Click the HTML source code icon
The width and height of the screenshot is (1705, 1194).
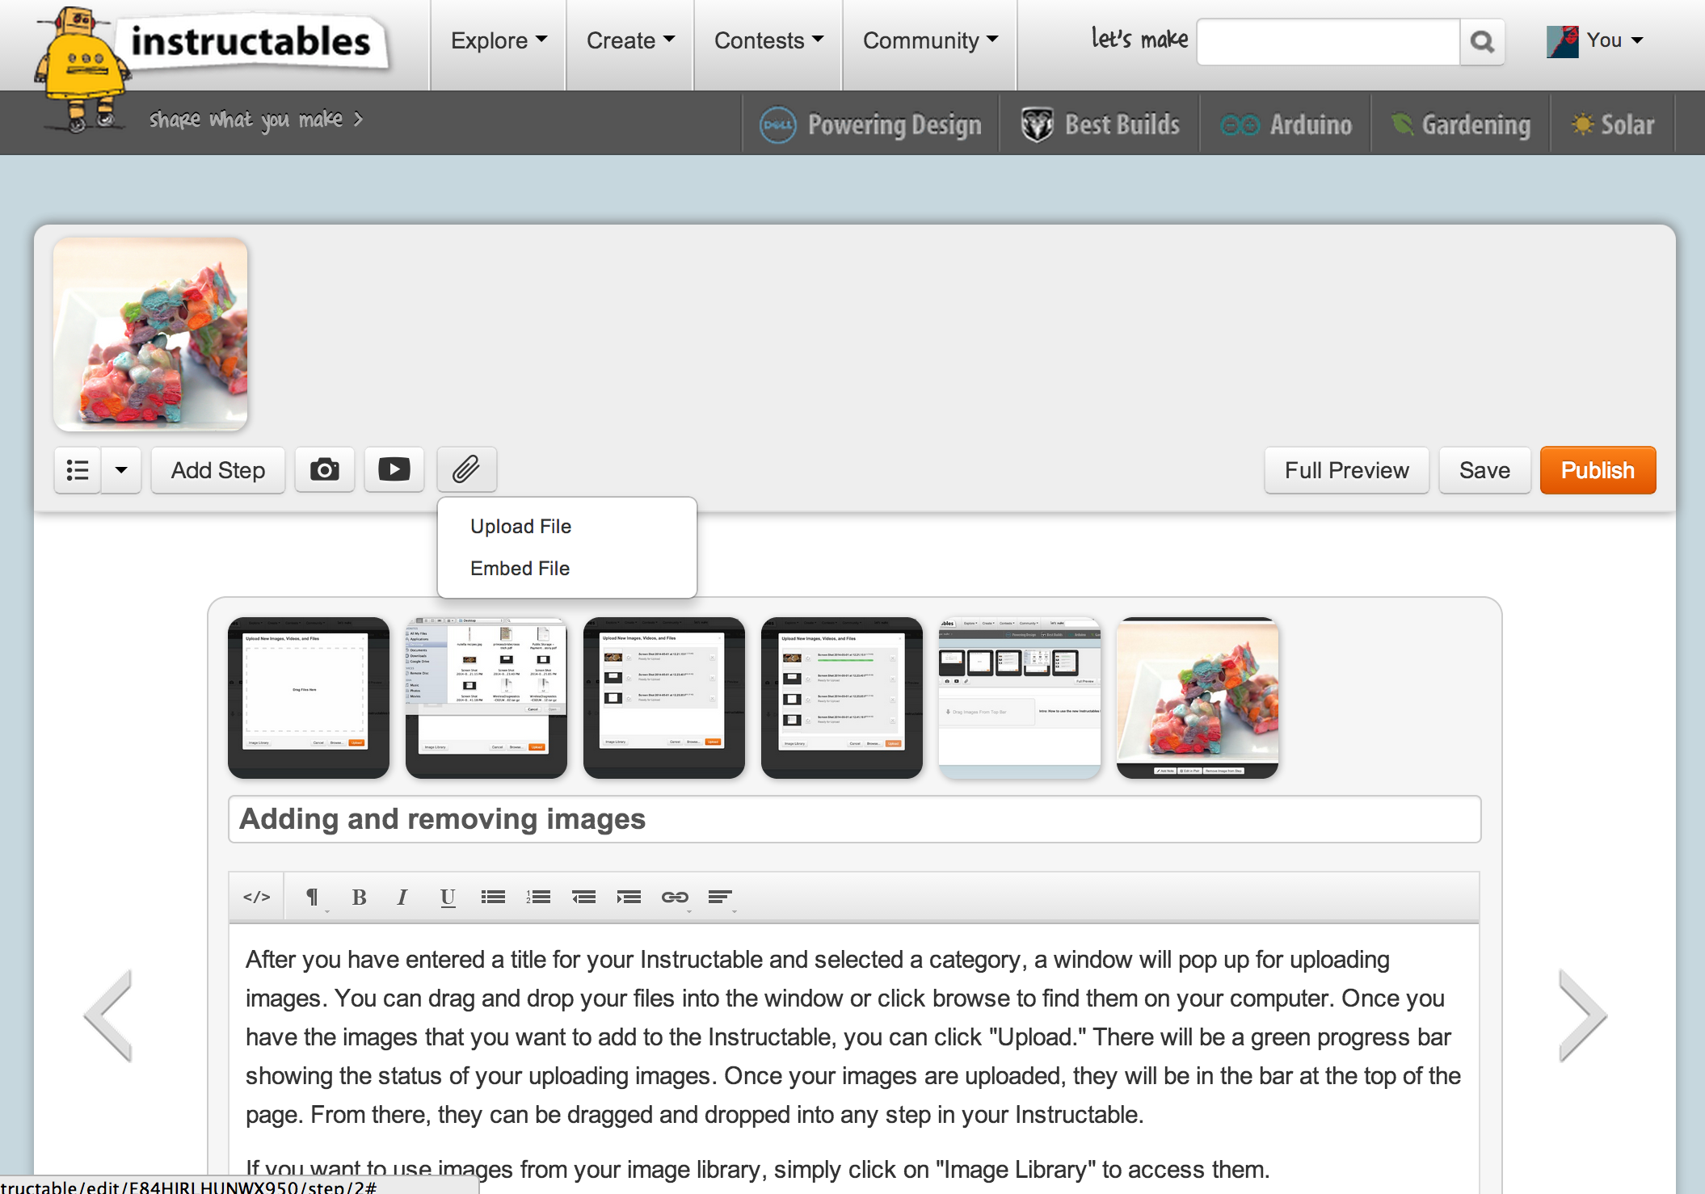254,895
